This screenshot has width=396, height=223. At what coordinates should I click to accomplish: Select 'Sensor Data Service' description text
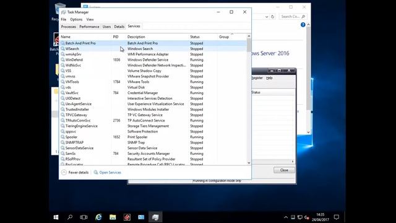[142, 148]
